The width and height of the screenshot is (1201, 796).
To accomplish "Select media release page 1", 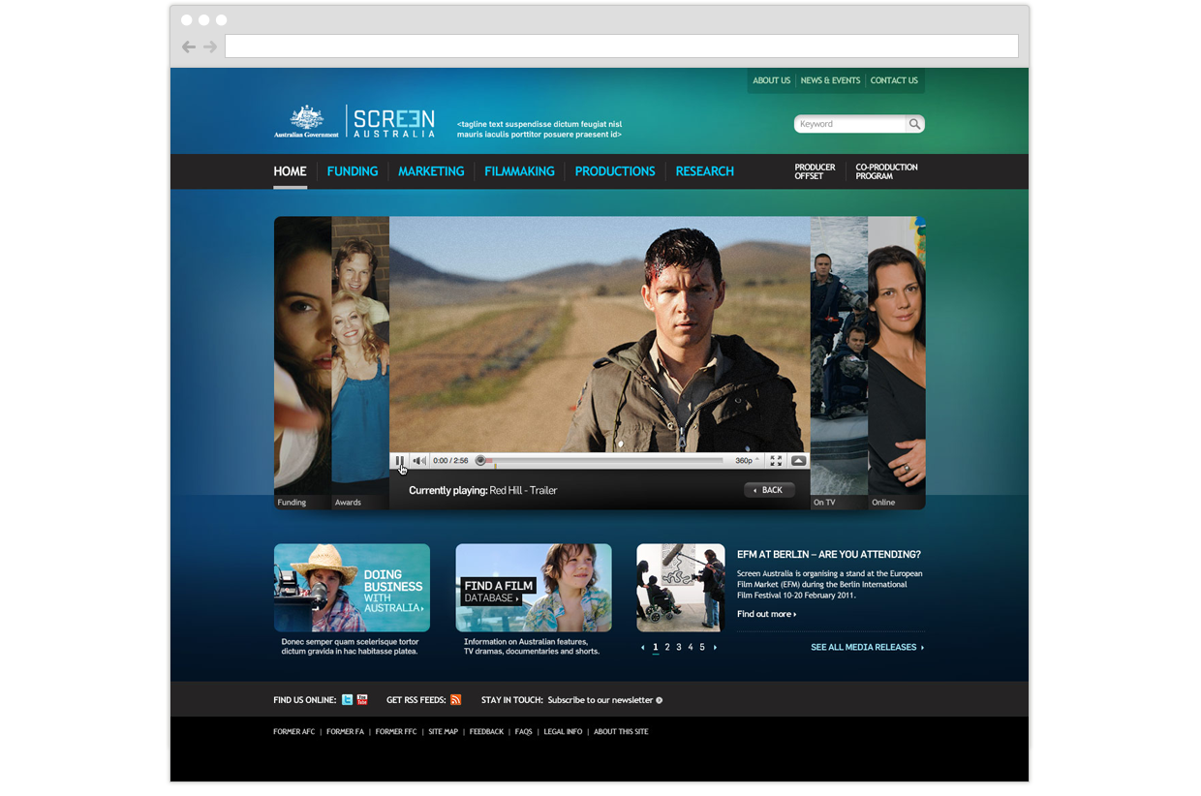I will (656, 647).
